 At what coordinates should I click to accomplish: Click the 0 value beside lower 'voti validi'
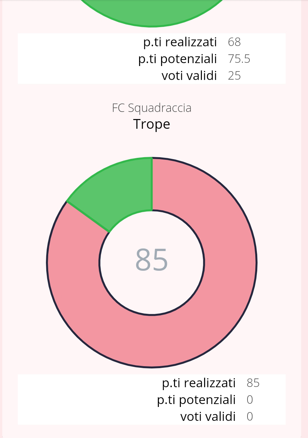point(250,417)
